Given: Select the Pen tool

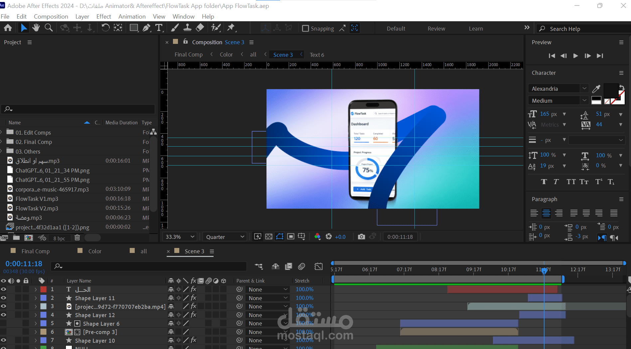Looking at the screenshot, I should pos(146,28).
